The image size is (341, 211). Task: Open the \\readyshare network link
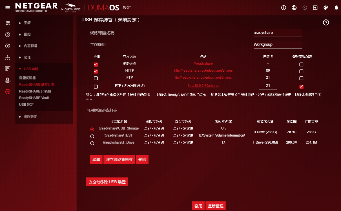coord(203,63)
